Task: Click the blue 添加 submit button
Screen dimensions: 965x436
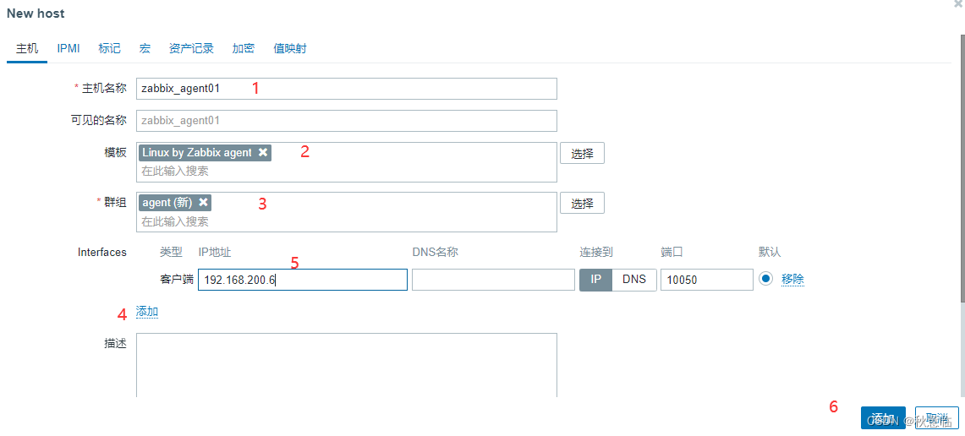Action: coord(883,418)
